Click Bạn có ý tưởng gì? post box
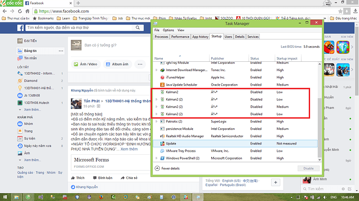This screenshot has width=359, height=201. pos(100,45)
